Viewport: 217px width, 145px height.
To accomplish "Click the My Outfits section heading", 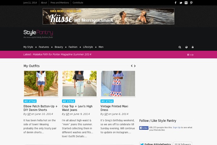I will [31, 66].
